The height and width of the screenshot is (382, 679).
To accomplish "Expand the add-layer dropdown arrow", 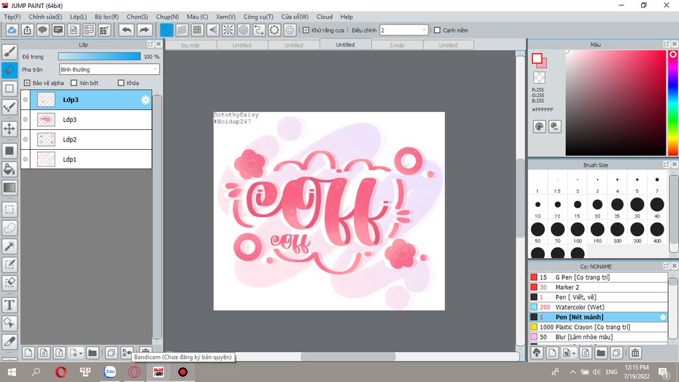I will [x=80, y=353].
